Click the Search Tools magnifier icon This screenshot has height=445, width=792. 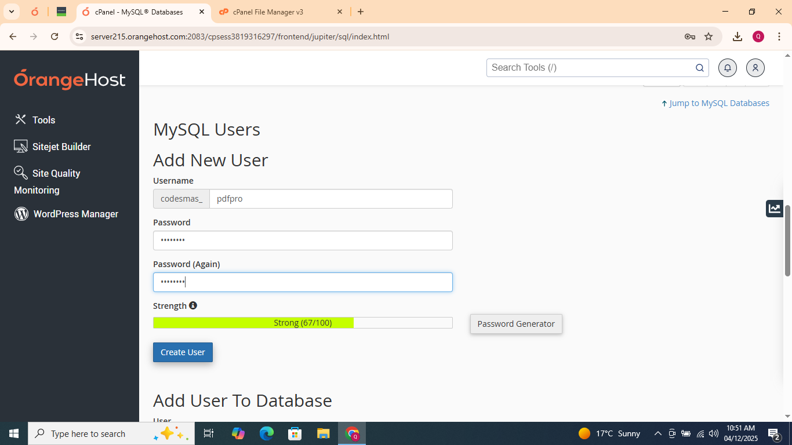click(x=699, y=68)
